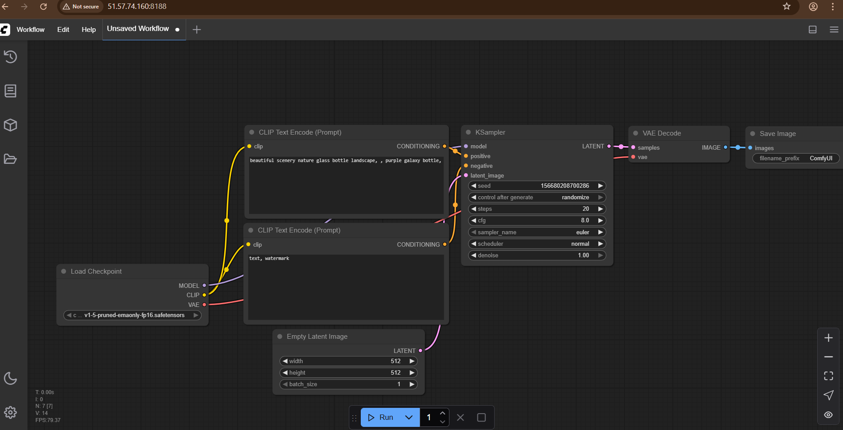Toggle bottom panel icon in top bar
Viewport: 843px width, 430px height.
(x=812, y=30)
